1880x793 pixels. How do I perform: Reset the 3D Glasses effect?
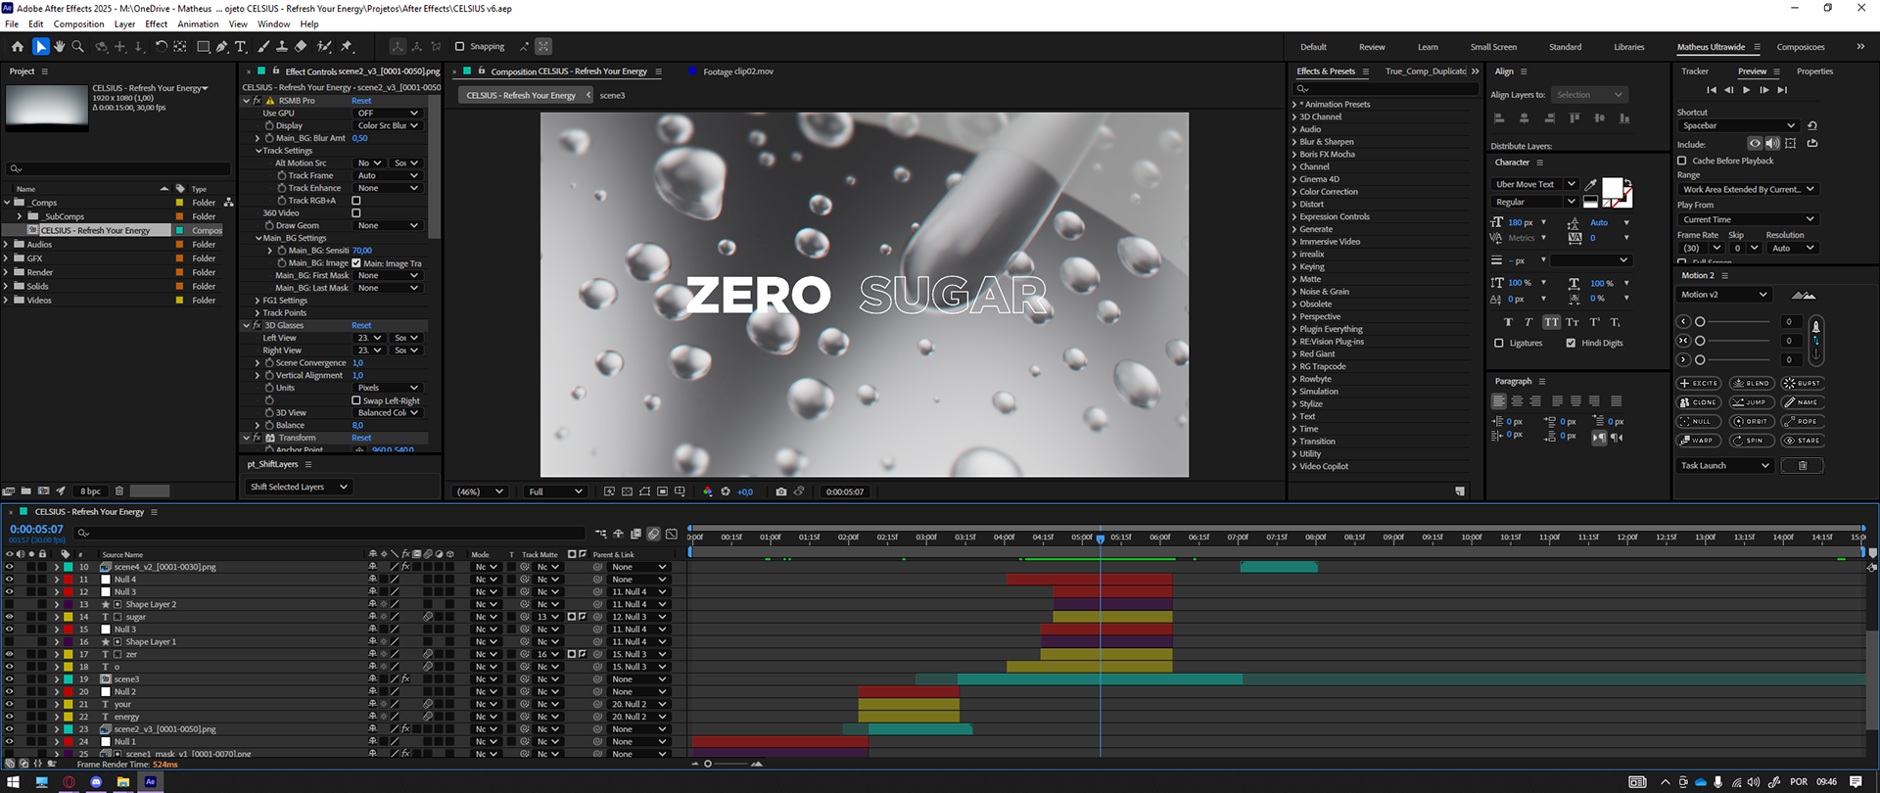click(x=361, y=326)
